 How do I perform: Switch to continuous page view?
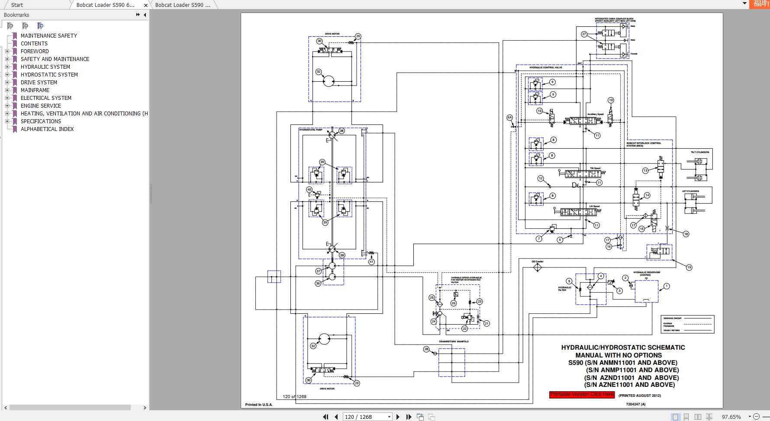686,417
